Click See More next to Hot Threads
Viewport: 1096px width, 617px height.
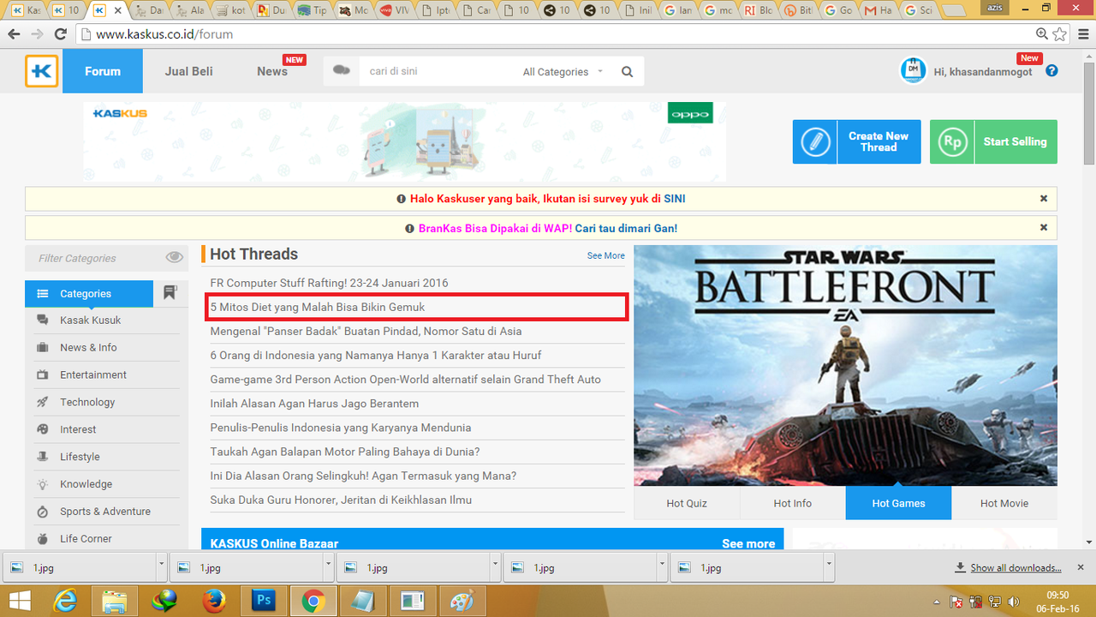[x=606, y=255]
